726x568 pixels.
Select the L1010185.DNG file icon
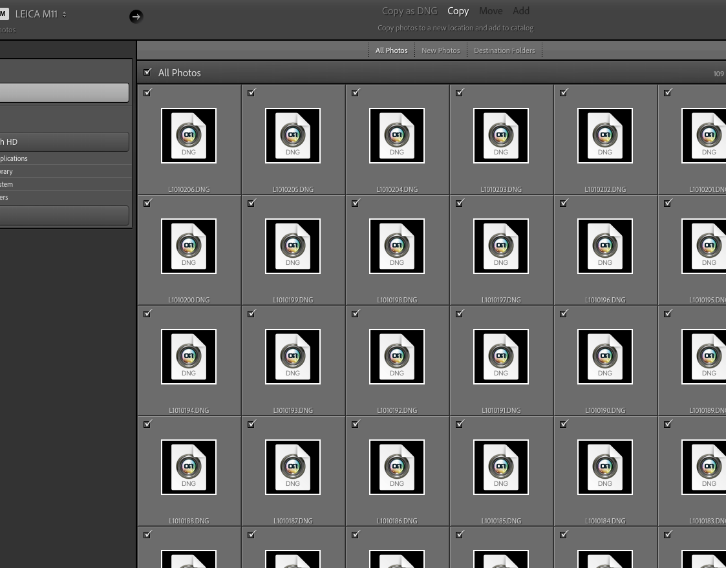pos(501,468)
